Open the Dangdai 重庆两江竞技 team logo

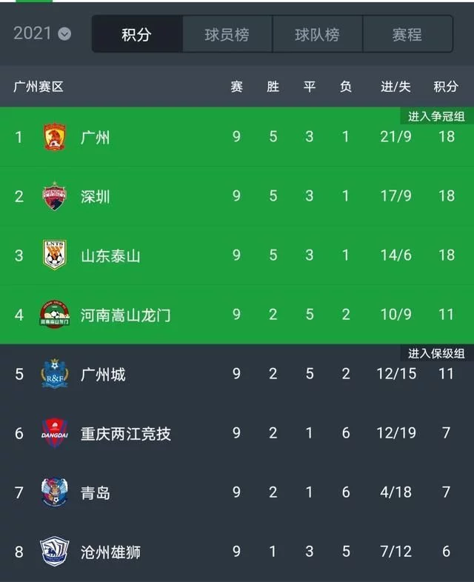point(55,432)
